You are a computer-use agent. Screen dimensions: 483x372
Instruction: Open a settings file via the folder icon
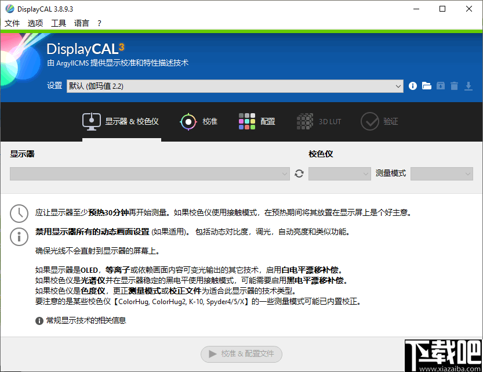pos(427,85)
